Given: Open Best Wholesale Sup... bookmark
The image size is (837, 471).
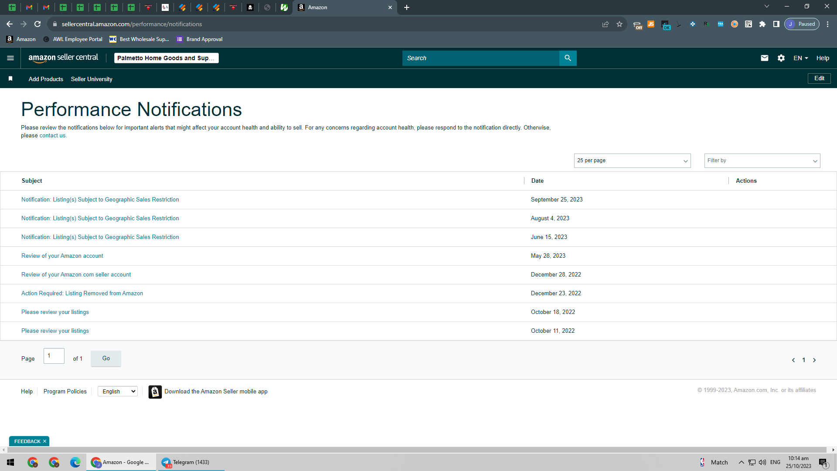Looking at the screenshot, I should 139,39.
